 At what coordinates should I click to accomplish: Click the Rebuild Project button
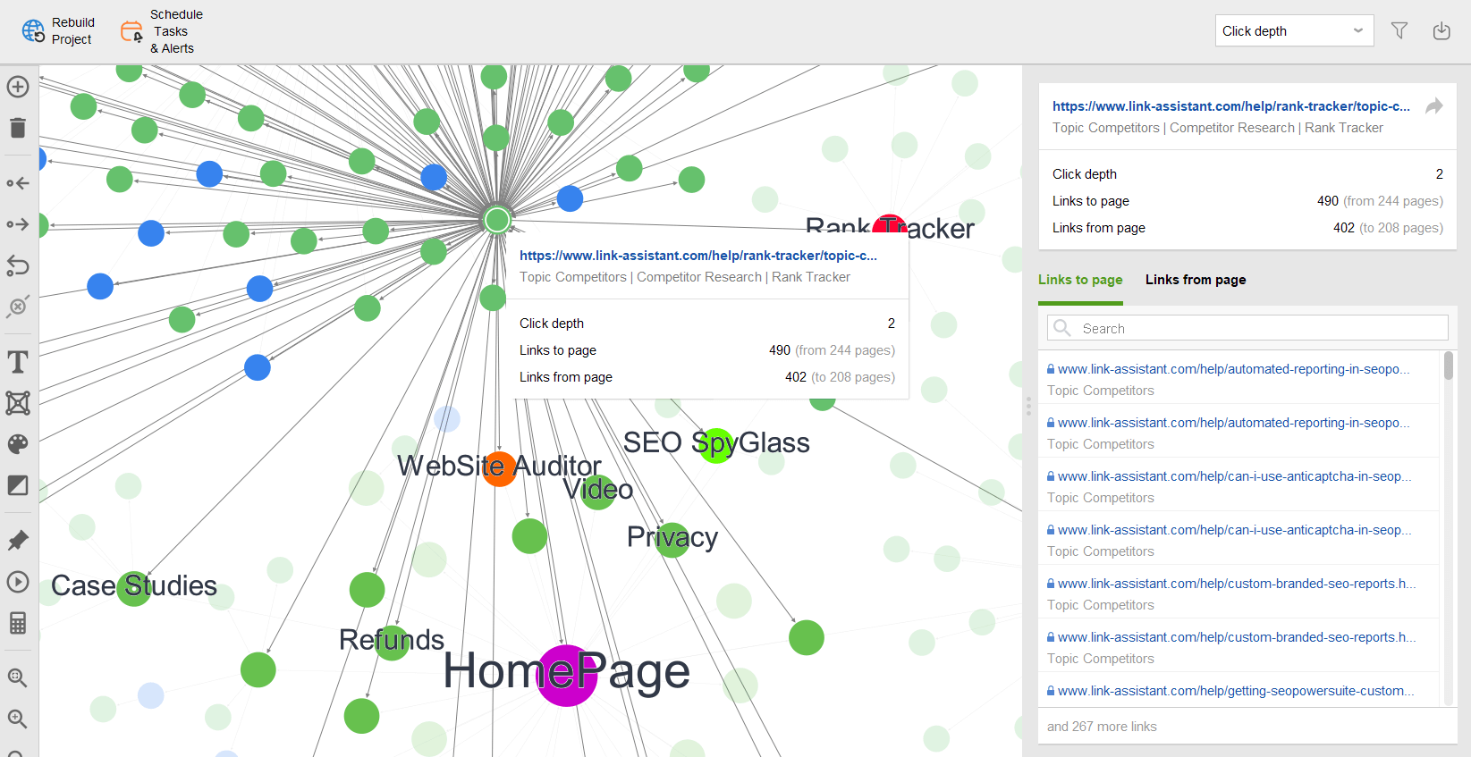coord(58,31)
